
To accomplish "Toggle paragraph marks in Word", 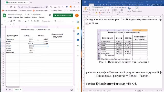I will (x=123, y=13).
